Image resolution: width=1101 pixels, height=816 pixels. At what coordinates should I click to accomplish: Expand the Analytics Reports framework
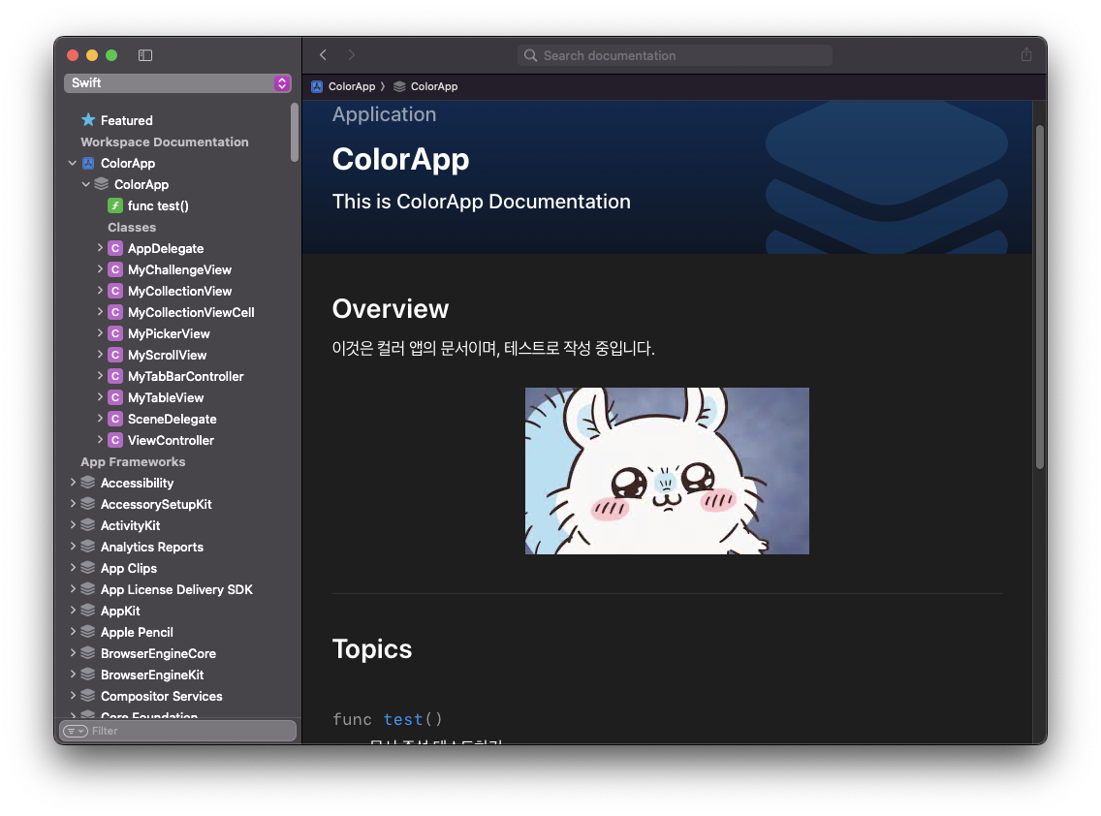[73, 547]
